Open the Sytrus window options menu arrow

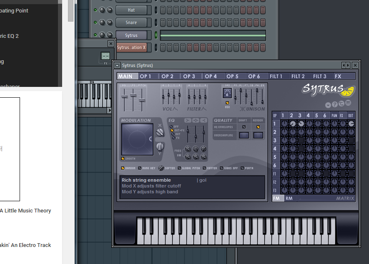[x=117, y=65]
